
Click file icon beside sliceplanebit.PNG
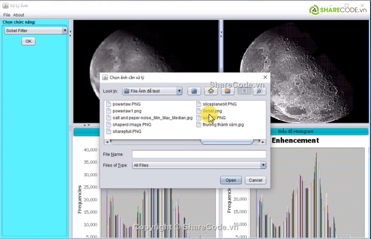(x=199, y=104)
